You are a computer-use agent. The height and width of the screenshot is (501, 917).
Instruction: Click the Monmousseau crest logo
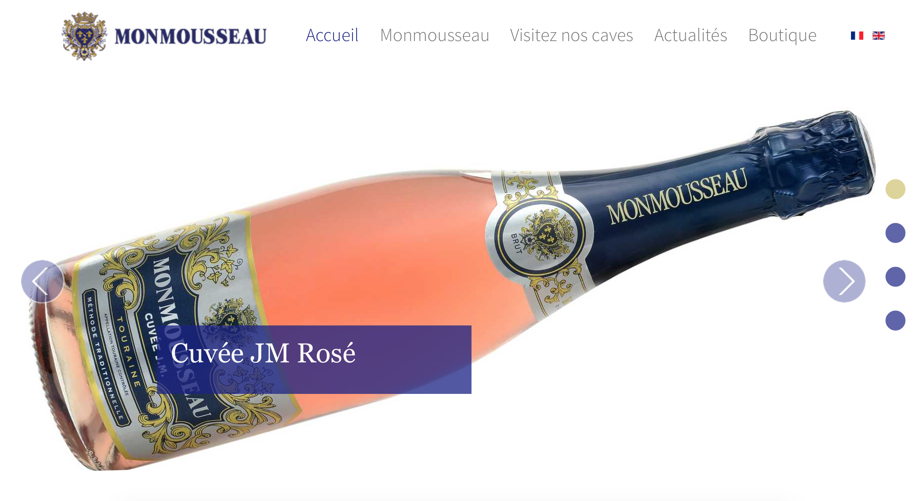85,36
